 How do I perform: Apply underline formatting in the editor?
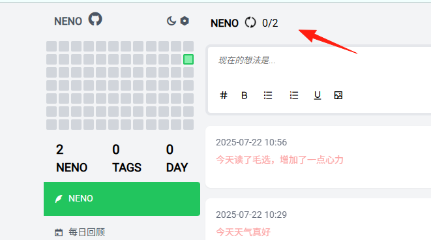point(318,95)
